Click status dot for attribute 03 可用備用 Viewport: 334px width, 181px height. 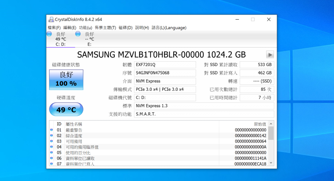pyautogui.click(x=51, y=141)
